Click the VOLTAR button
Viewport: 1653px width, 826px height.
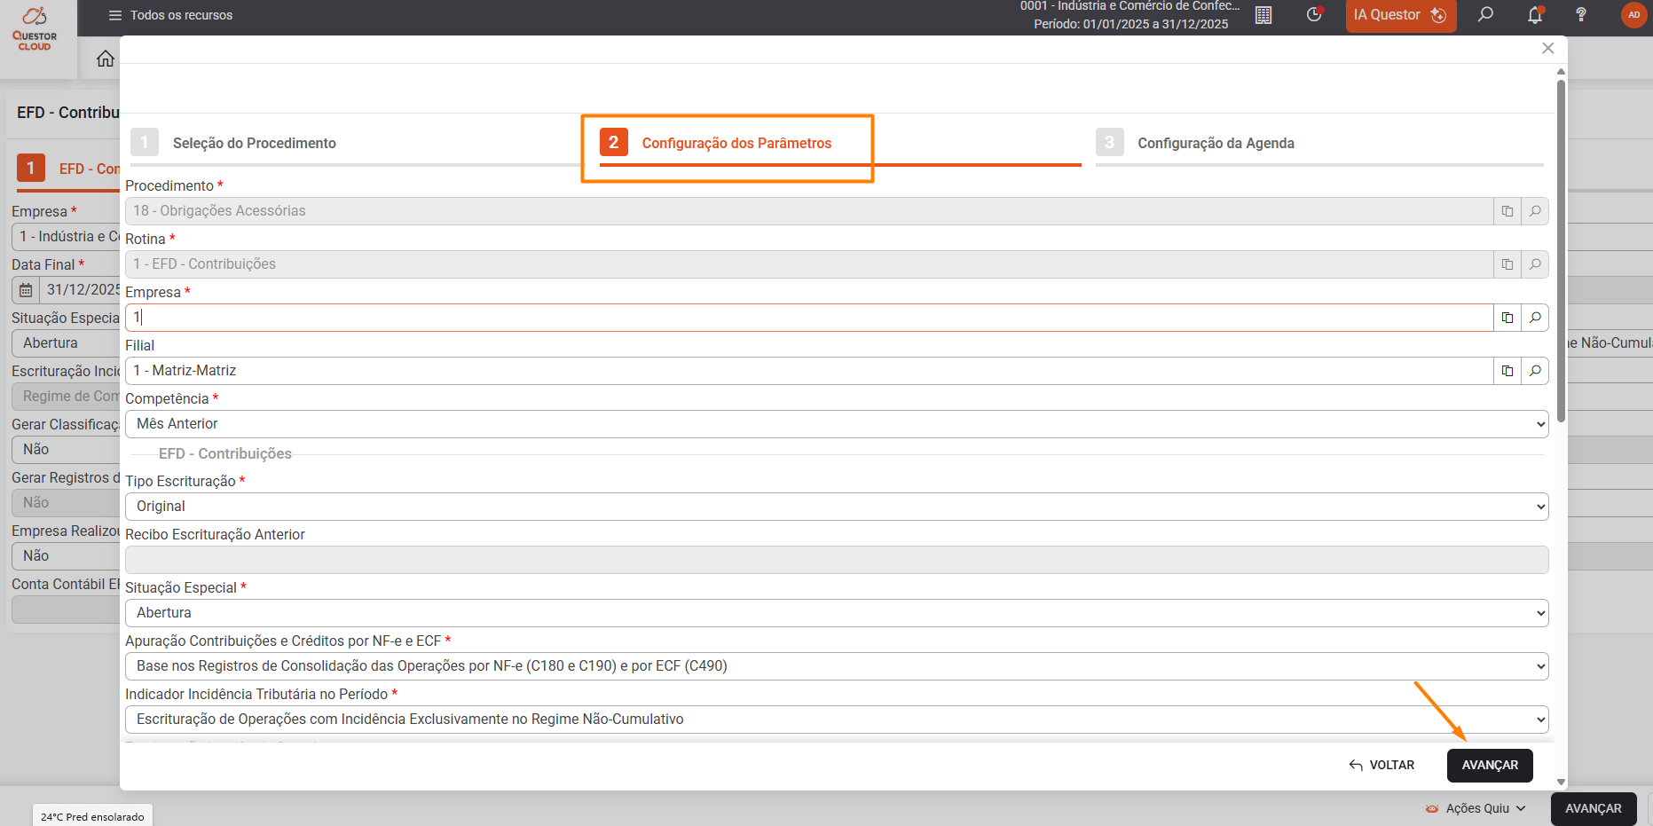click(1381, 765)
